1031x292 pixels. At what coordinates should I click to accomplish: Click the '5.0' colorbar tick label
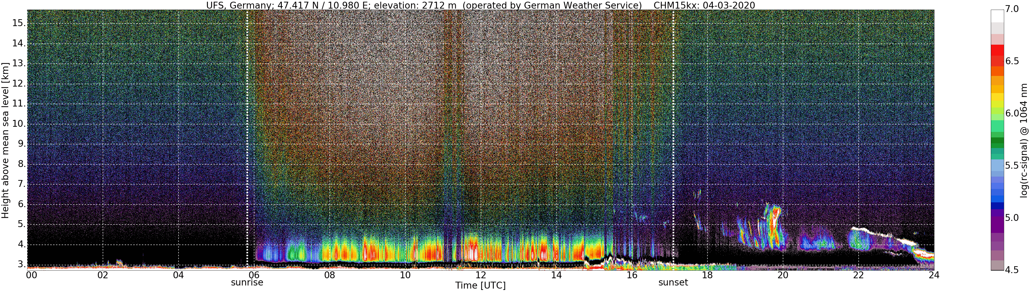pyautogui.click(x=1012, y=217)
